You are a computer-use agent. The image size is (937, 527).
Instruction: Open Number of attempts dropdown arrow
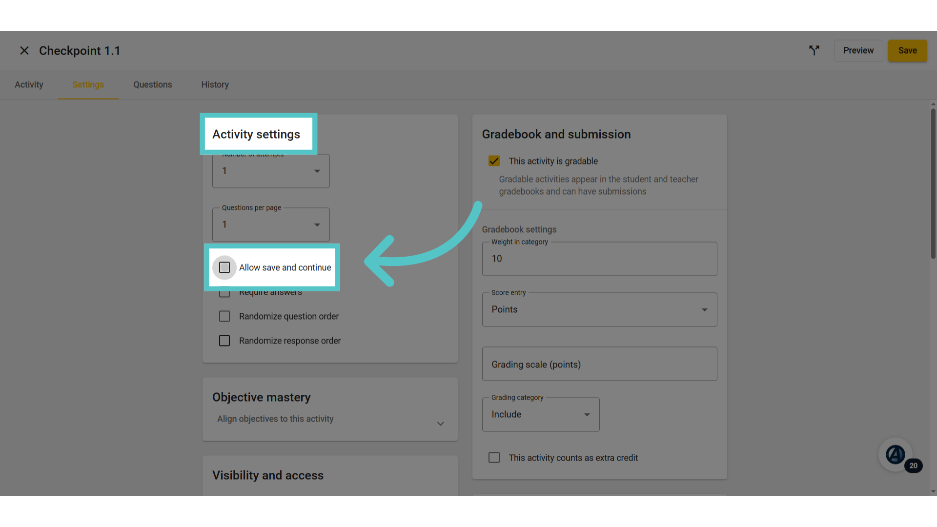pos(317,171)
